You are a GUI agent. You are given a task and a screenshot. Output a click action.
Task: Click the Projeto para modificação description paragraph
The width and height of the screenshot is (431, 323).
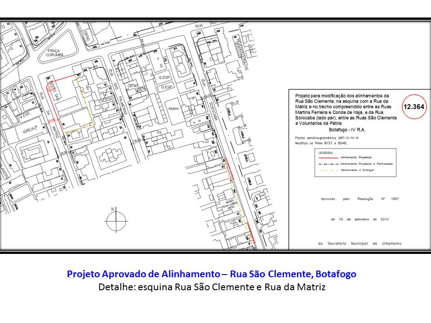[346, 109]
